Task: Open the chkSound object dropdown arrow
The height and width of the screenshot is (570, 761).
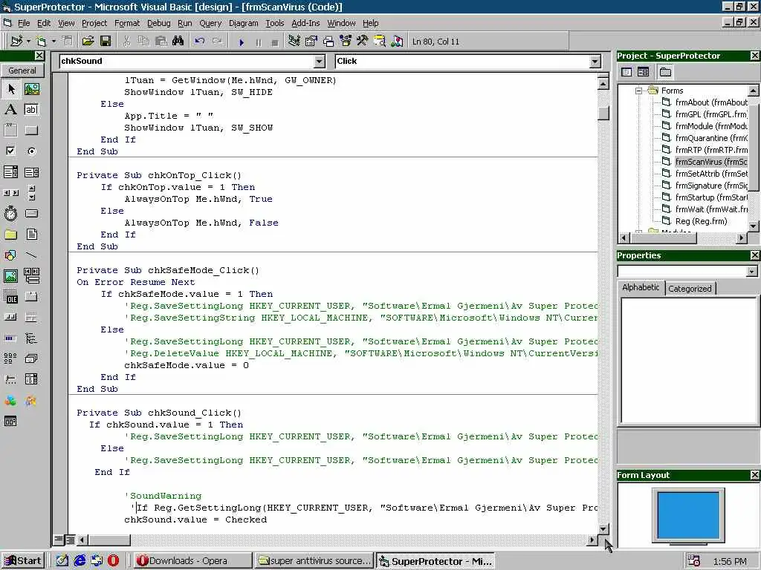Action: [319, 61]
